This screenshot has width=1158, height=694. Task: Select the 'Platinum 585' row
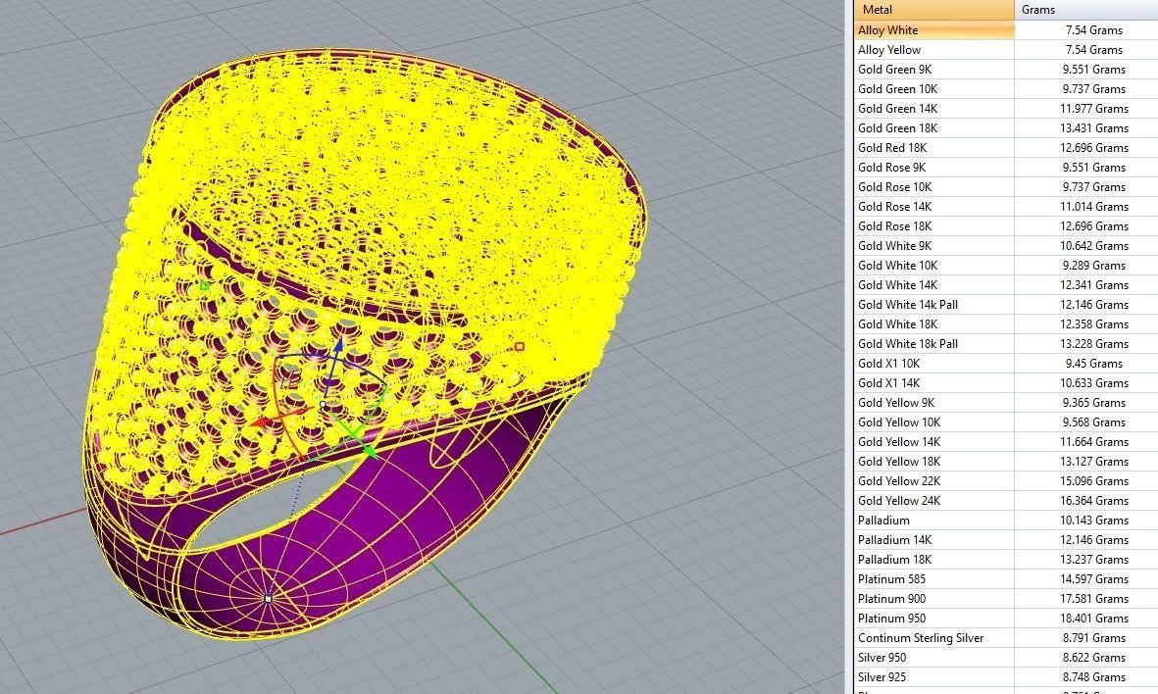[x=1006, y=579]
